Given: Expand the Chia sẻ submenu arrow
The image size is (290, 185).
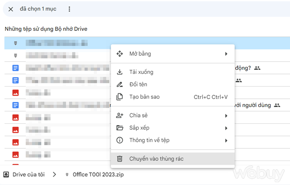Looking at the screenshot, I should pos(226,116).
